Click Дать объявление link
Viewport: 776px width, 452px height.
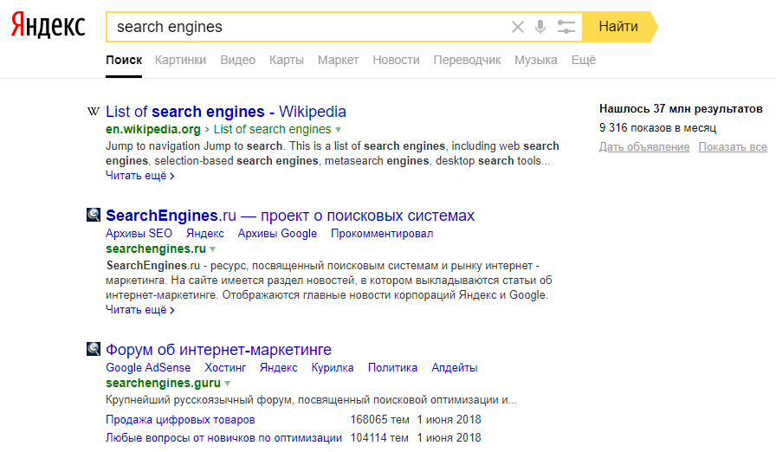pyautogui.click(x=644, y=147)
